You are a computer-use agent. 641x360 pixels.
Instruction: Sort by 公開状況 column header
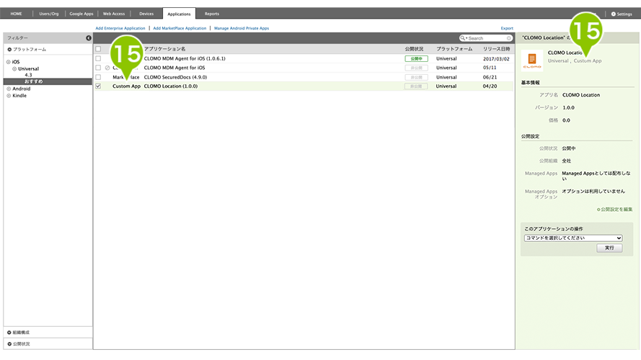click(x=414, y=49)
